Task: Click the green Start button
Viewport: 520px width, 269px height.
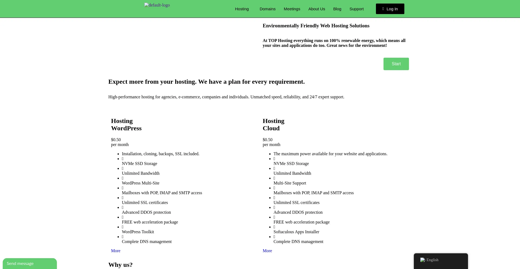Action: [x=396, y=64]
